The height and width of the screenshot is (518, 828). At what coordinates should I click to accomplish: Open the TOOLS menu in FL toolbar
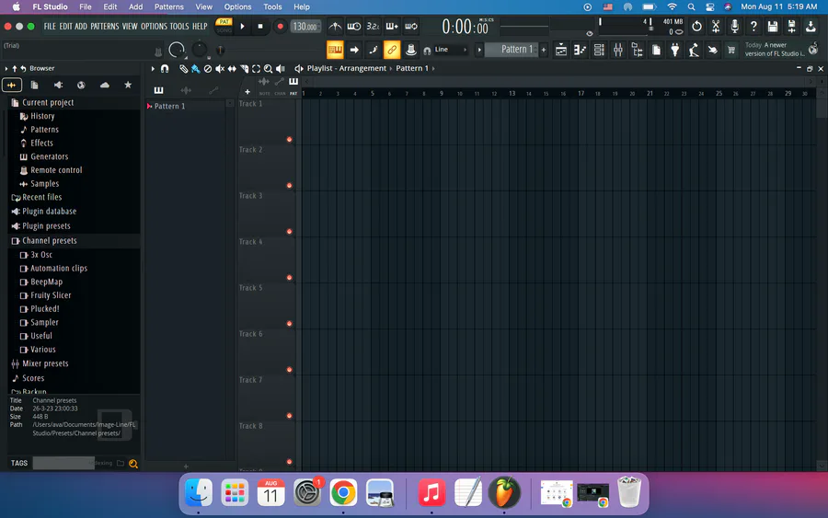(x=179, y=27)
